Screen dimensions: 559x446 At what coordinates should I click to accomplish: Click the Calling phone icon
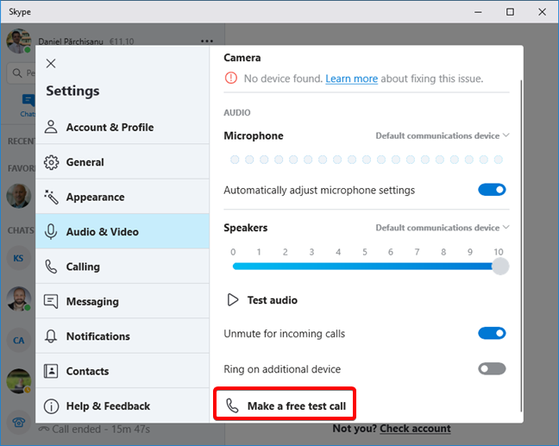click(x=51, y=267)
